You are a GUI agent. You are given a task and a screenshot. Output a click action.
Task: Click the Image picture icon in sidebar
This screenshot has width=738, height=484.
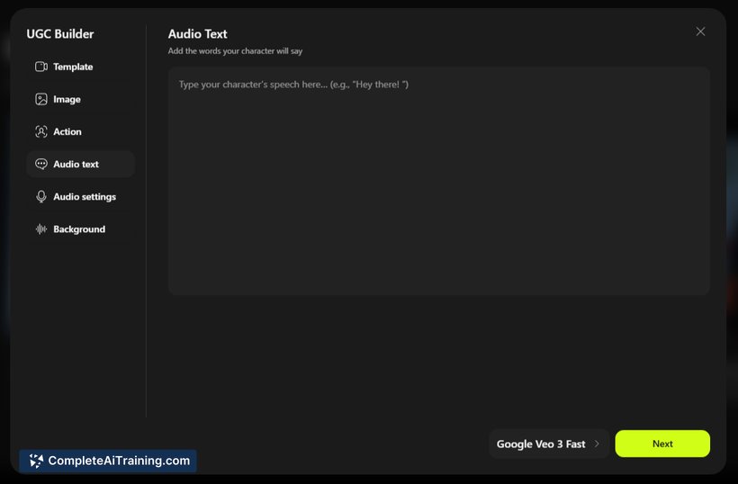click(40, 99)
